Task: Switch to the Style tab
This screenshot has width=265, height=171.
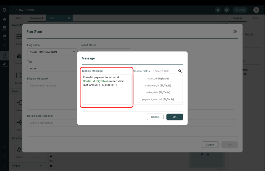Action: (255, 18)
